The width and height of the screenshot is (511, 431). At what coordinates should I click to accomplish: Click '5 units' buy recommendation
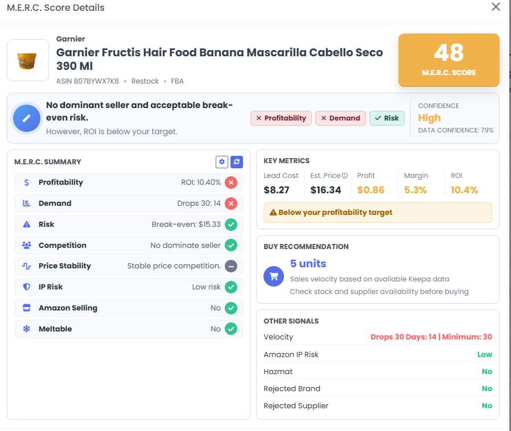308,263
